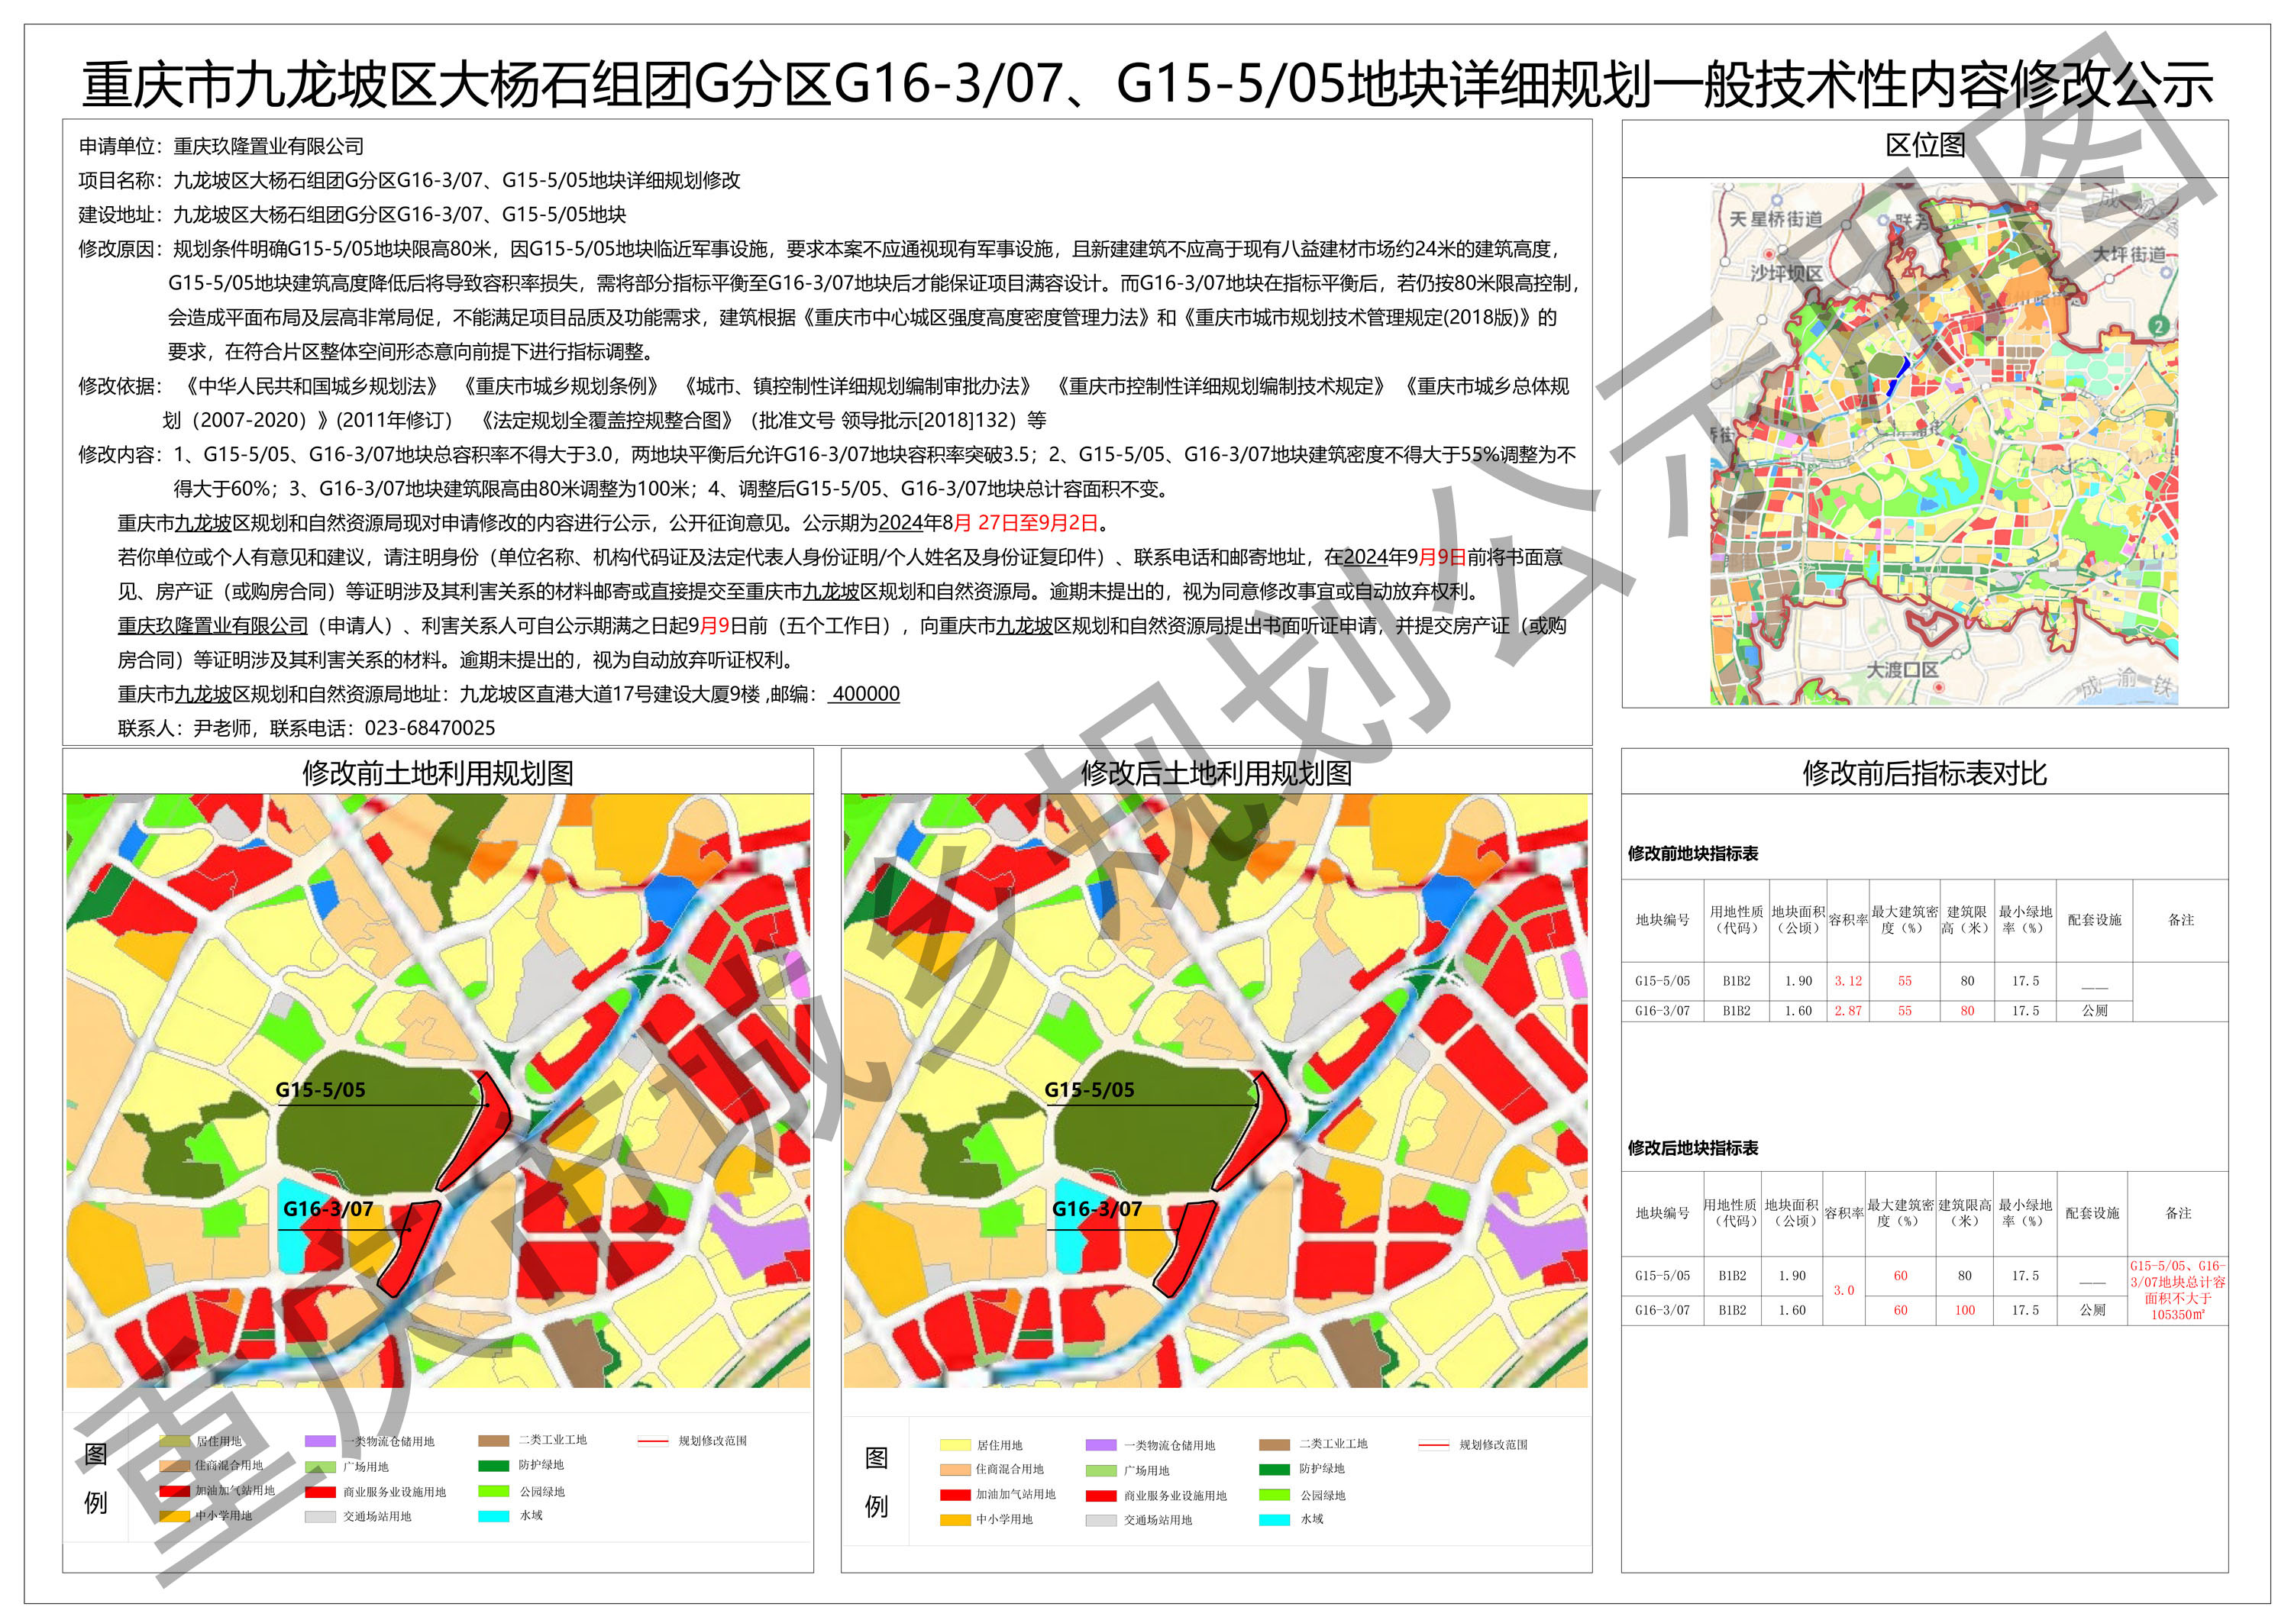Image resolution: width=2291 pixels, height=1620 pixels.
Task: Click the 商业服务业设施用地 swatch in right legend
Action: coord(1100,1496)
